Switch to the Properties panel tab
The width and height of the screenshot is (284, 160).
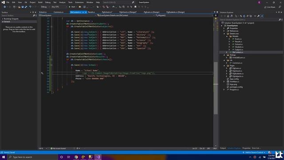coord(246,148)
